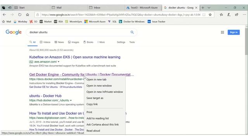
Task: Show tab previews chevron
Action: (x=209, y=8)
